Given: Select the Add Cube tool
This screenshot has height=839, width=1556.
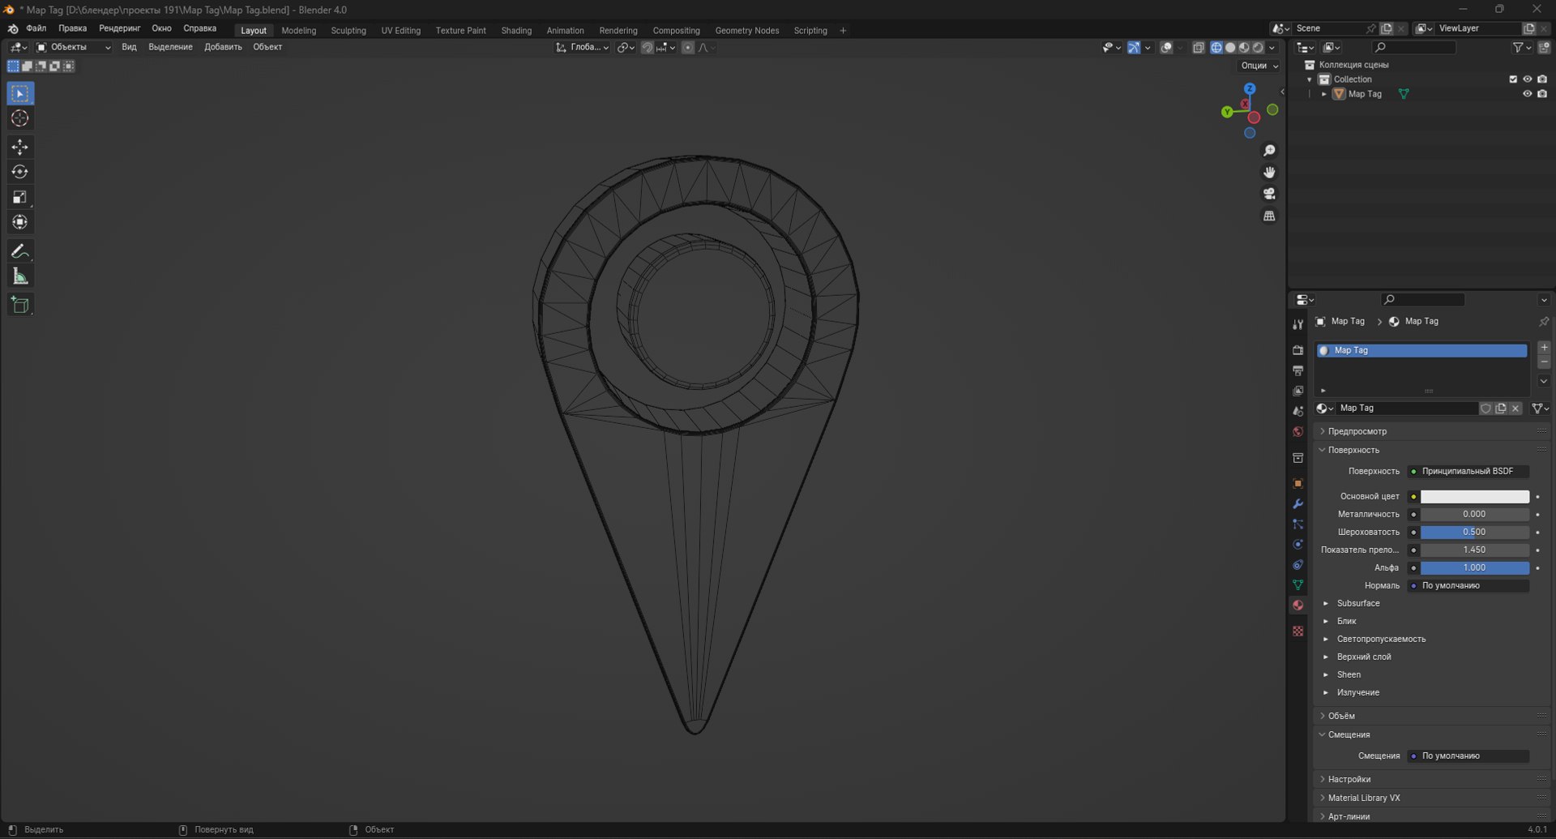Looking at the screenshot, I should pyautogui.click(x=20, y=305).
